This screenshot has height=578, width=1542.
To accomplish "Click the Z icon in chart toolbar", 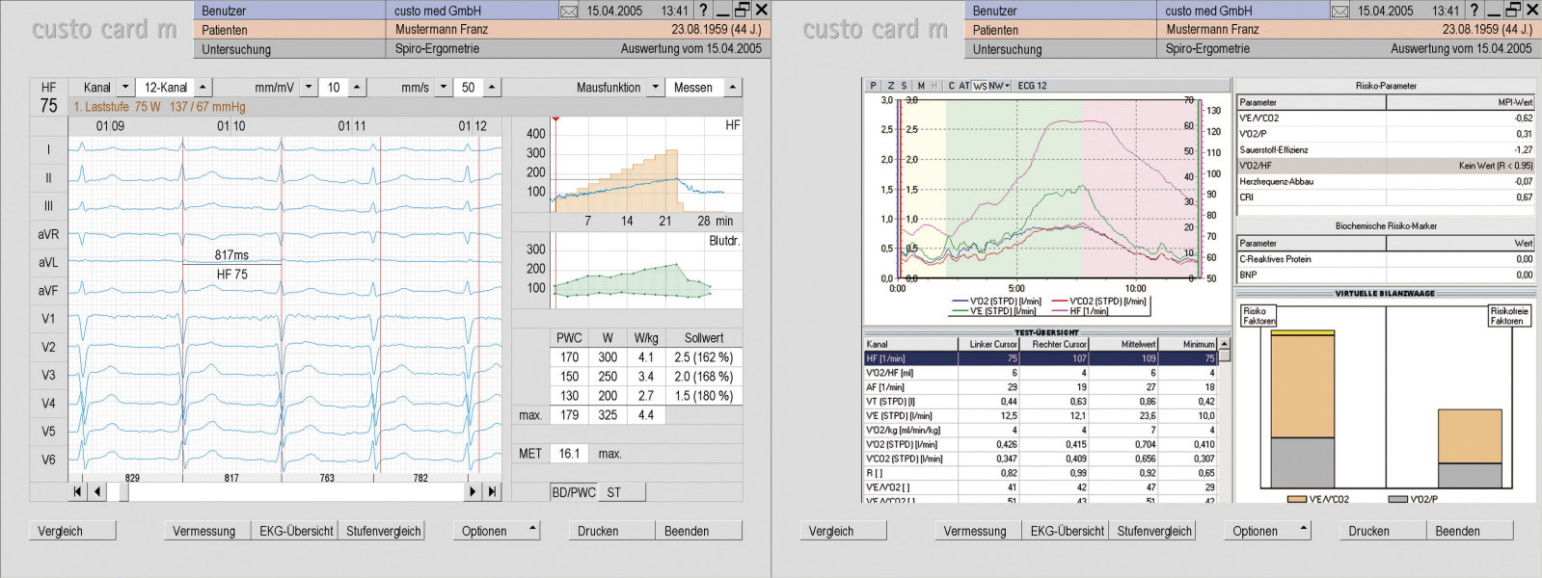I will pyautogui.click(x=890, y=86).
